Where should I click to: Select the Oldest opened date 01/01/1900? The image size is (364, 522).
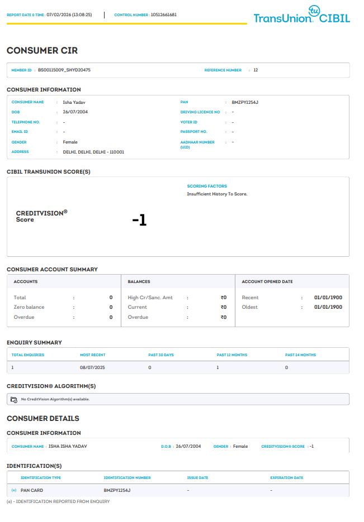tap(328, 307)
